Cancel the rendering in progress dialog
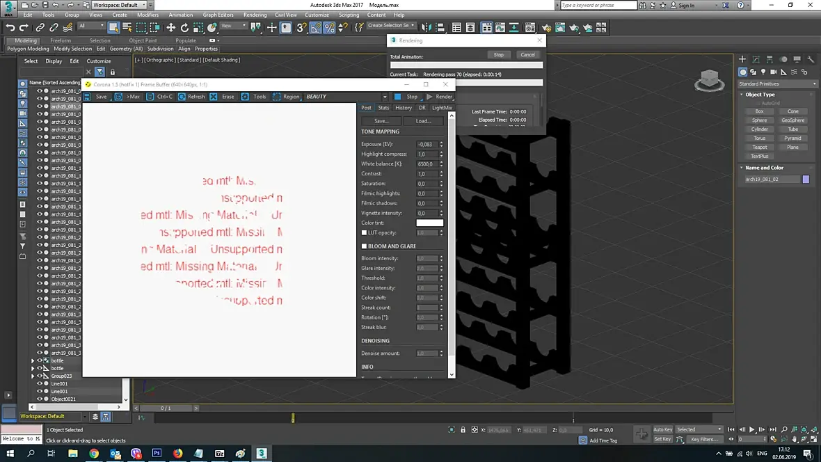The width and height of the screenshot is (821, 462). pyautogui.click(x=527, y=54)
